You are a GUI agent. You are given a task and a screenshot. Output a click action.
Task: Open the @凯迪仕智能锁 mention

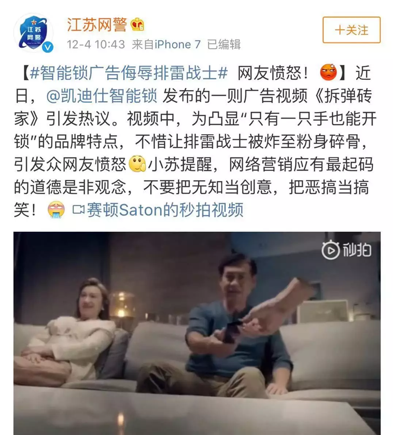102,96
